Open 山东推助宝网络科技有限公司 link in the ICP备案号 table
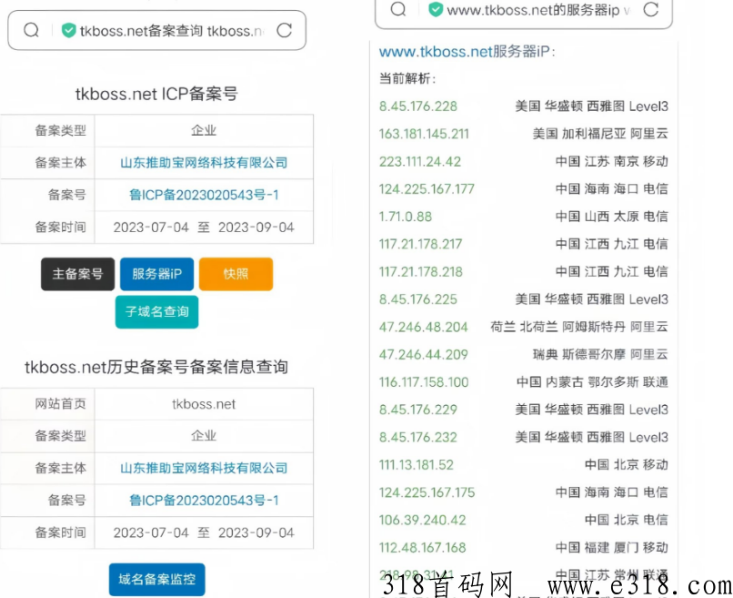 coord(204,163)
